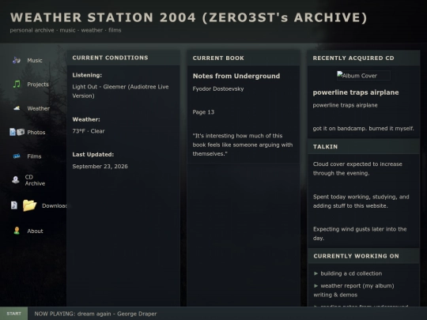Click 'got it on bandcamp' note

coord(363,129)
